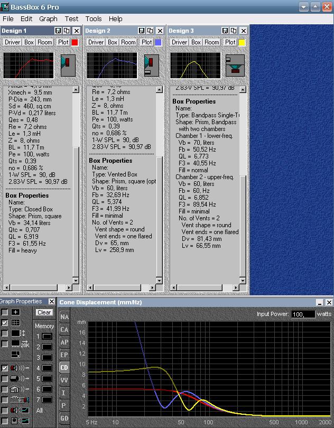Open memory slot 4 in Graph Properties
This screenshot has width=334, height=428.
click(x=47, y=368)
